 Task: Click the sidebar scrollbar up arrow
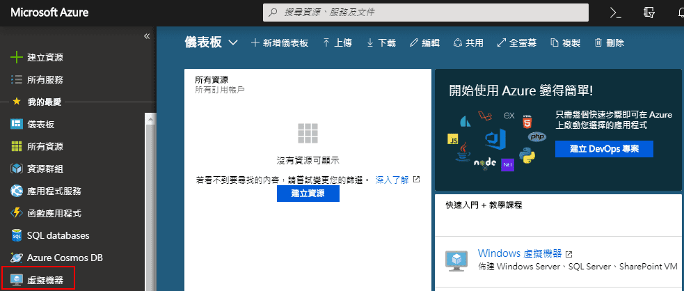point(150,118)
